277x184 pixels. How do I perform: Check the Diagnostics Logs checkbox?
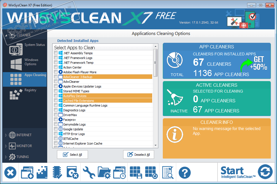coord(56,110)
